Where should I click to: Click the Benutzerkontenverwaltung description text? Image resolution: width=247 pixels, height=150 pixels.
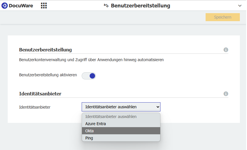point(91,60)
